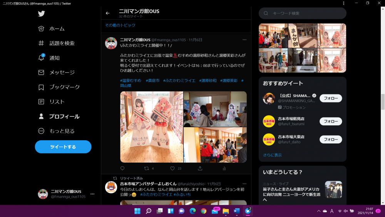Open clock showing 21:07
Image resolution: width=385 pixels, height=217 pixels.
[365, 211]
